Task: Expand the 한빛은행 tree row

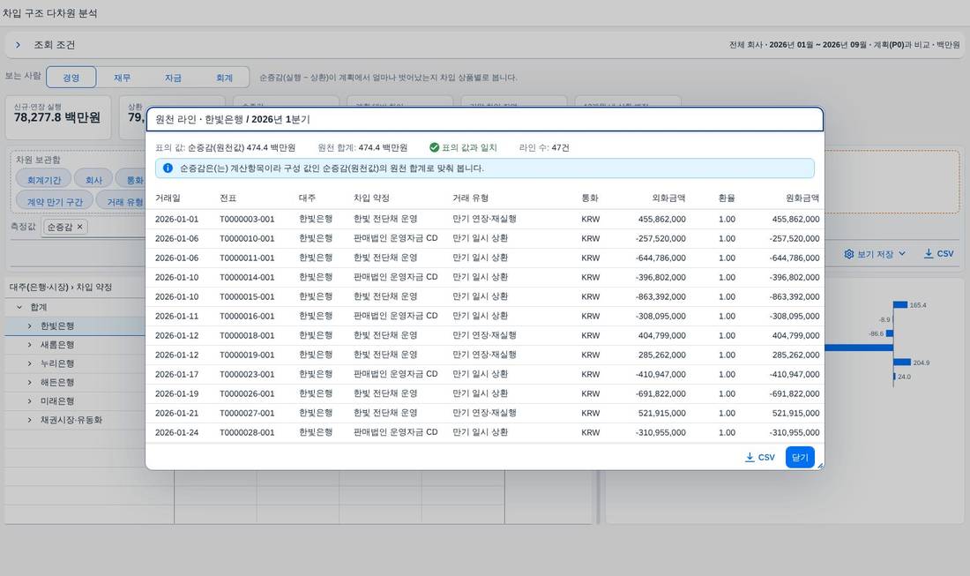Action: [29, 326]
